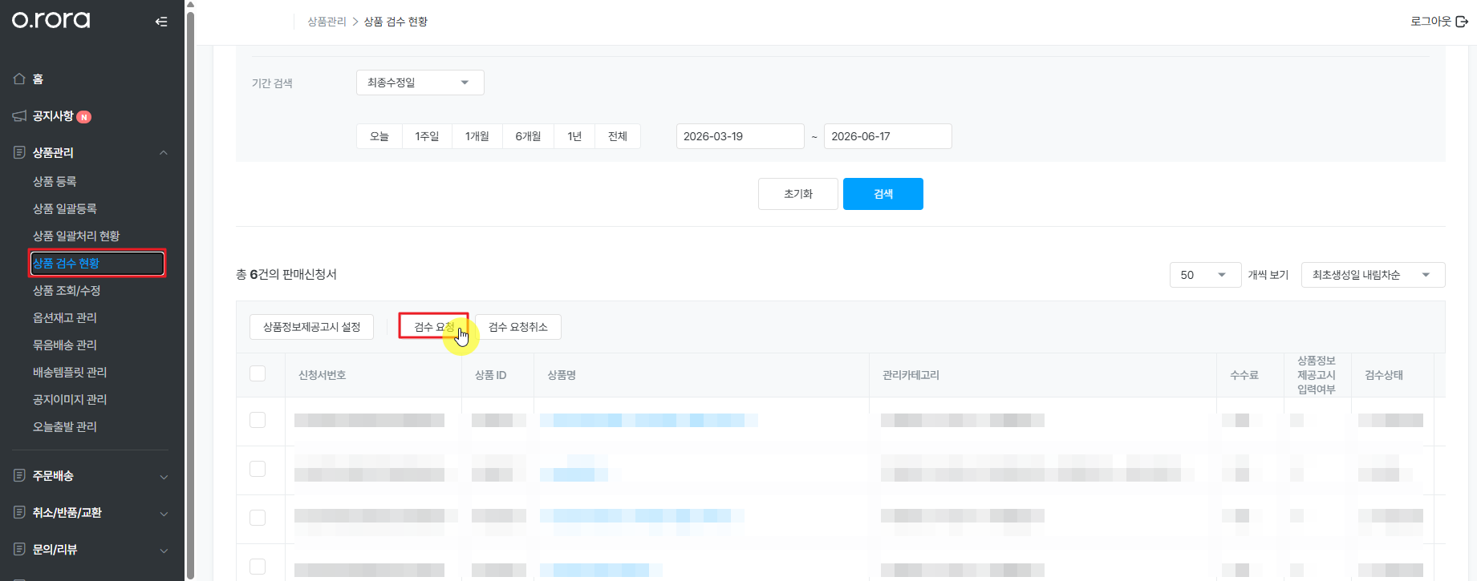Expand the 문의/리뷰 section
This screenshot has width=1477, height=581.
[x=164, y=550]
